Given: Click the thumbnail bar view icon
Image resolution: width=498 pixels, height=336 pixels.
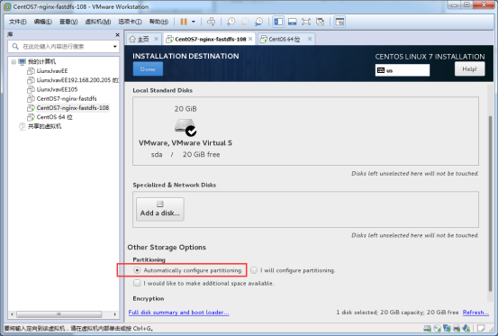Looking at the screenshot, I should [292, 22].
